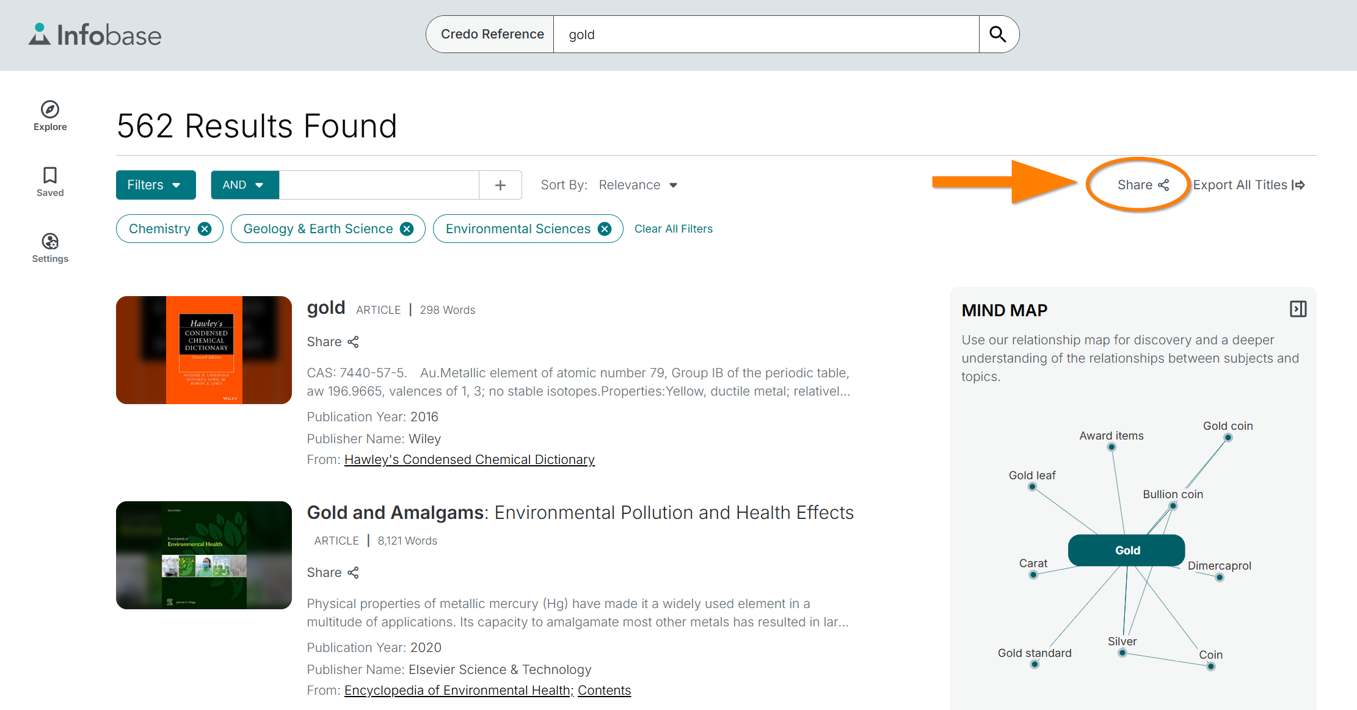Click the Infobase logo
The image size is (1357, 710).
pyautogui.click(x=95, y=35)
